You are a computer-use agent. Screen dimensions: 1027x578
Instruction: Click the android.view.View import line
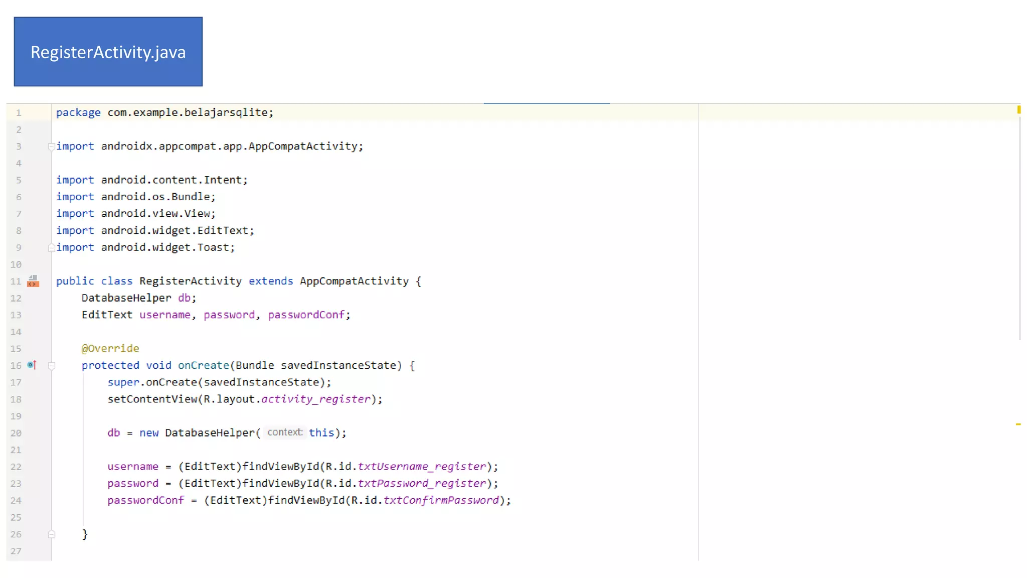pos(136,214)
